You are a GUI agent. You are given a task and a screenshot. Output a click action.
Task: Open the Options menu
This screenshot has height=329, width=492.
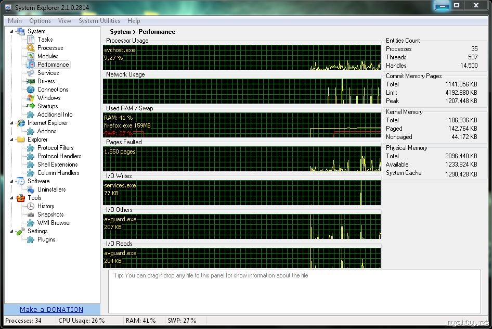point(40,21)
